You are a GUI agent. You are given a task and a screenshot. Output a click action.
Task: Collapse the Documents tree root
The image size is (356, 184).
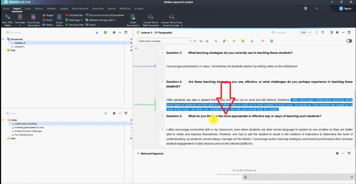(3, 39)
